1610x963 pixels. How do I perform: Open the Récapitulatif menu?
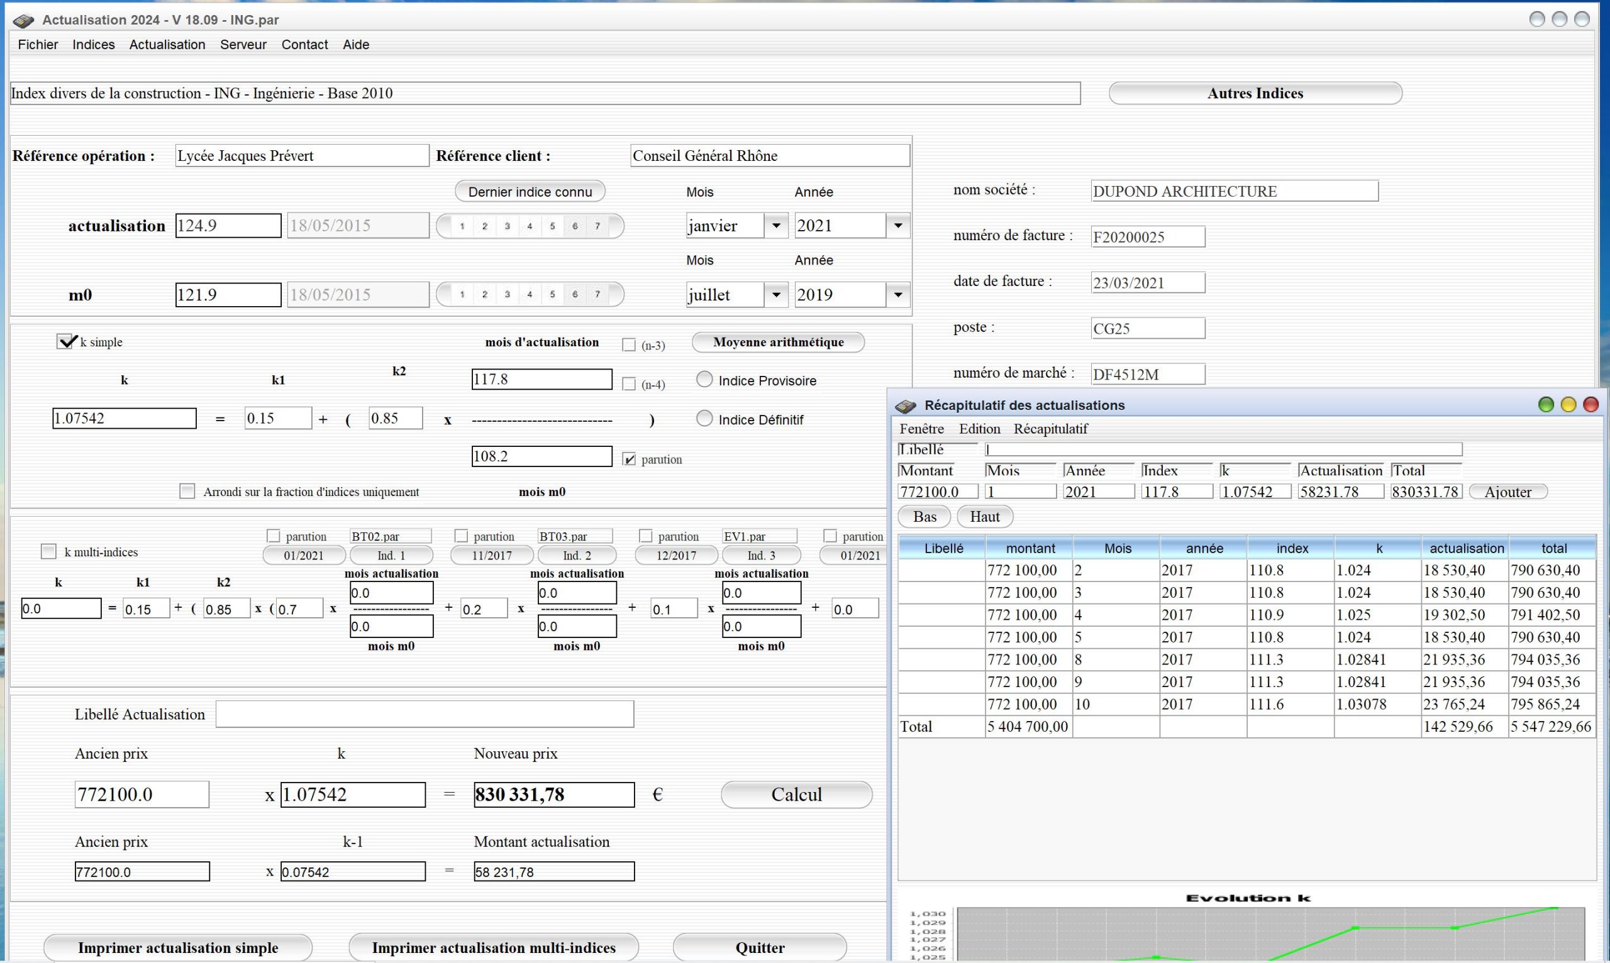pos(1050,427)
